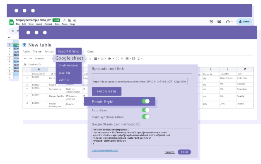
Task: Select the Excel File menu option
Action: coord(64,73)
